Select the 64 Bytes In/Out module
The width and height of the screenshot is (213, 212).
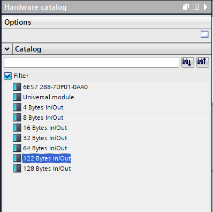click(45, 148)
